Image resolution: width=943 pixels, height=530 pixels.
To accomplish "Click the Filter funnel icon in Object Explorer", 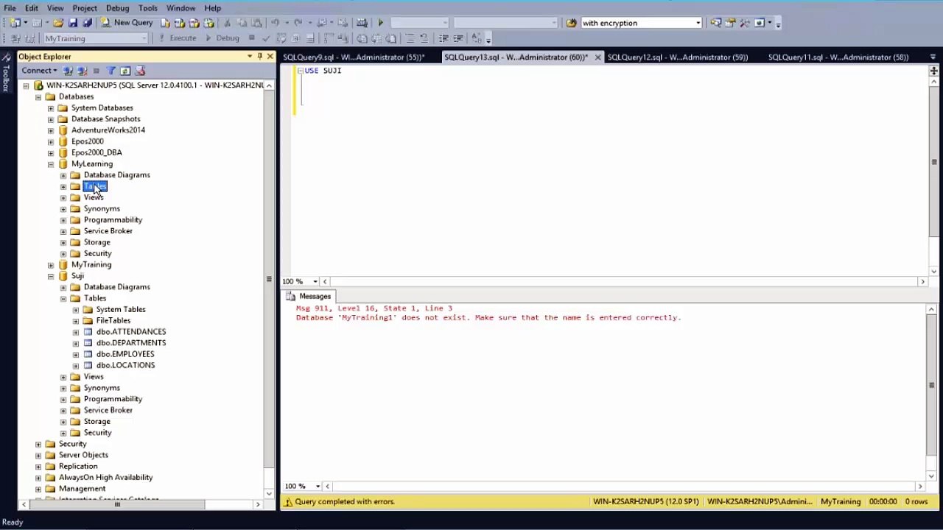I will click(111, 71).
